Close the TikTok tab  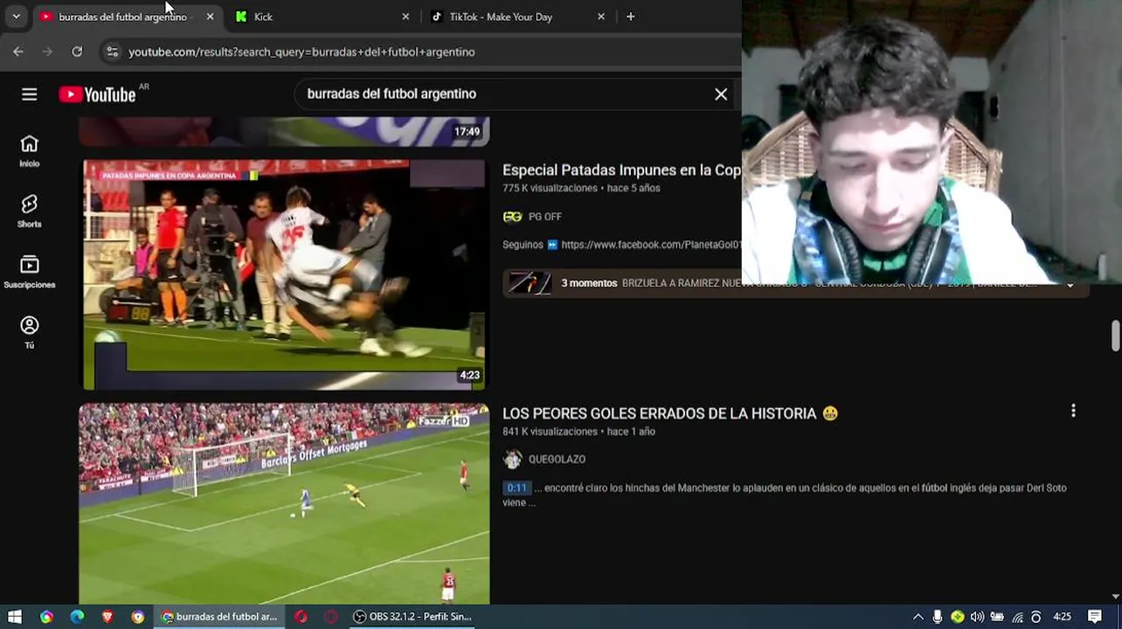click(x=601, y=17)
